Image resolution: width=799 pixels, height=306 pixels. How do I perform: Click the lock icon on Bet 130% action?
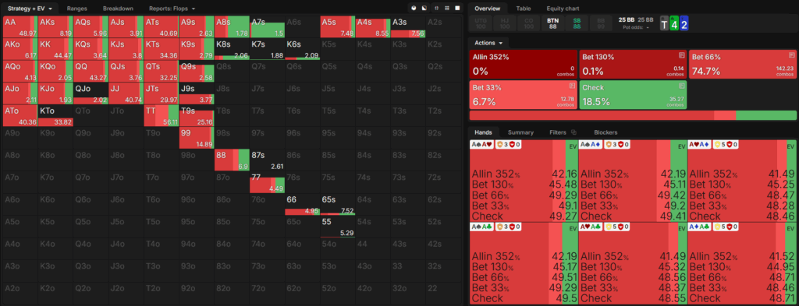(681, 55)
